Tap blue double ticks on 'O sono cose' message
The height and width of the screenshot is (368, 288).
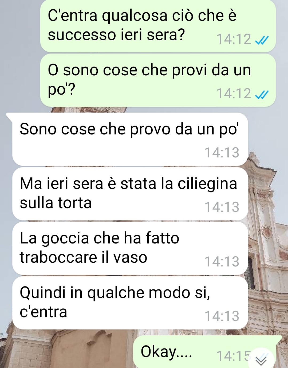coord(262,94)
